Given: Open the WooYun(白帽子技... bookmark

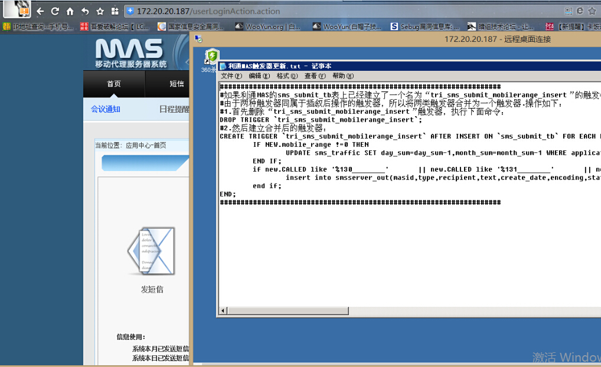Looking at the screenshot, I should tap(347, 27).
